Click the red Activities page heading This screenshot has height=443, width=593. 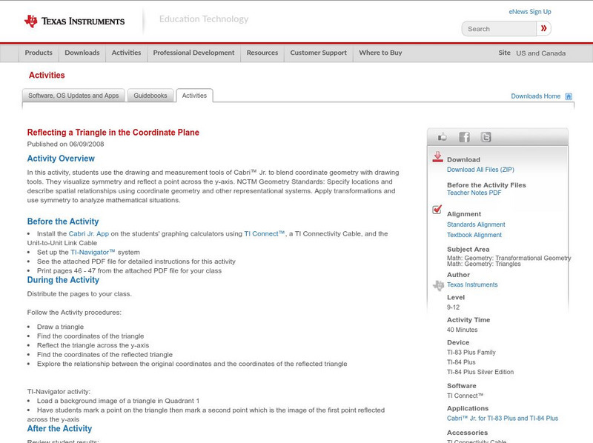pos(47,76)
